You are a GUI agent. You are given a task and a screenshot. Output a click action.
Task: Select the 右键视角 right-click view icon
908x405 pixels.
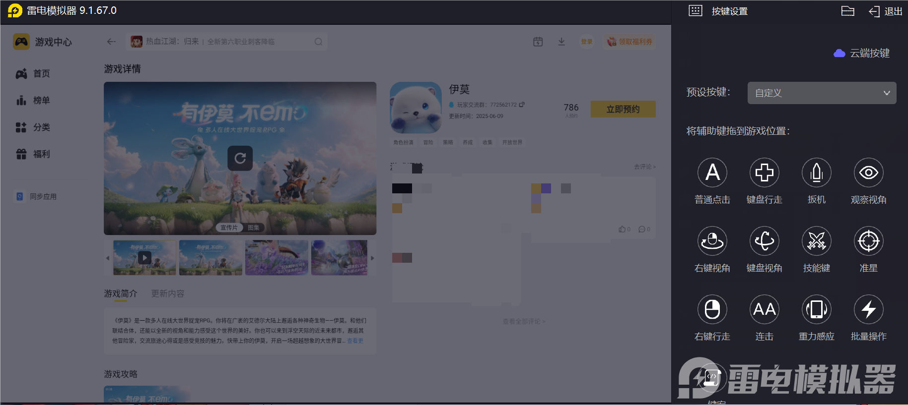tap(712, 241)
